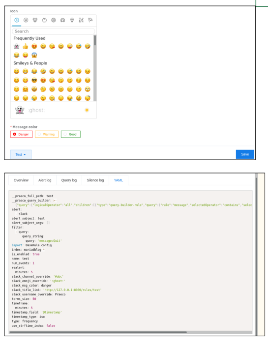Click the 'slack_title_link' URL value

coord(72,290)
